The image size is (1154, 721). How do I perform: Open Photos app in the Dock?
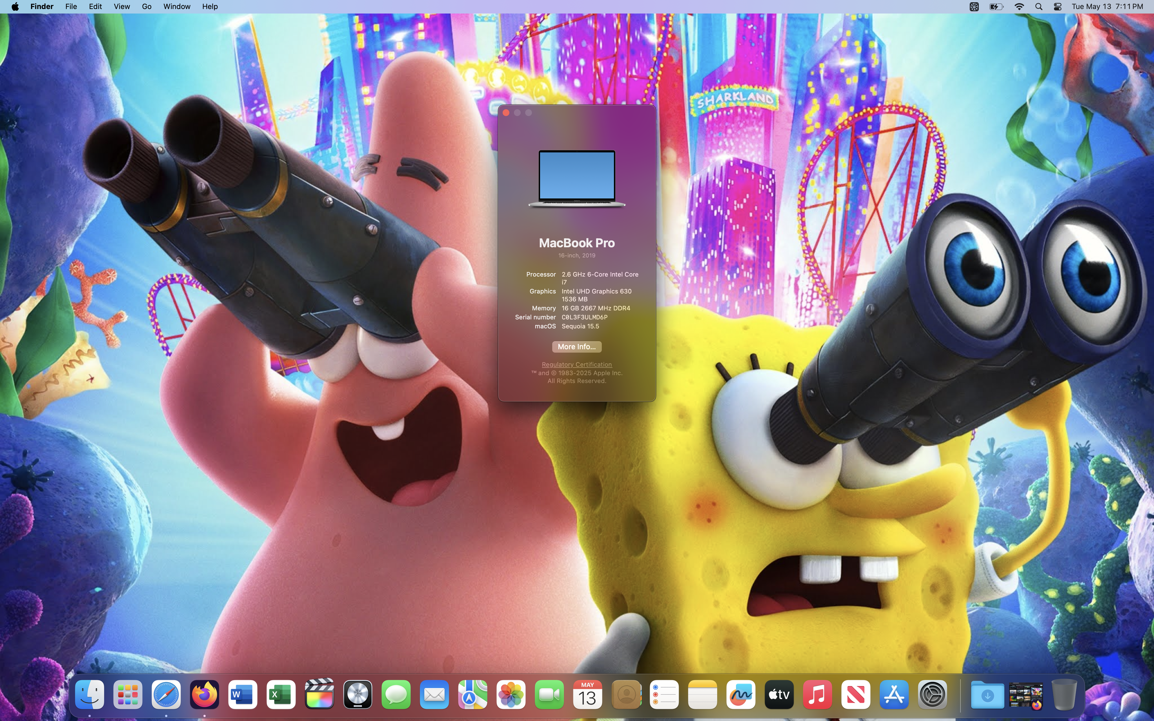(x=511, y=695)
